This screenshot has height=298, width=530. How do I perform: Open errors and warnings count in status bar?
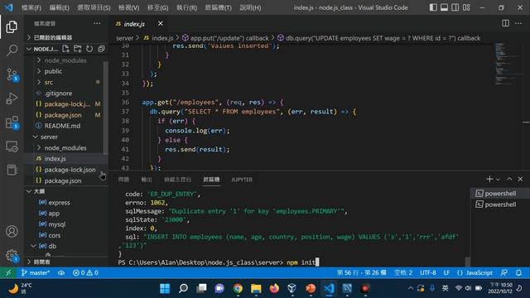click(85, 272)
